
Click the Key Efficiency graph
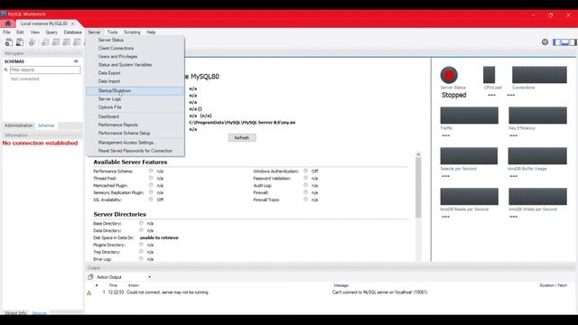pyautogui.click(x=538, y=116)
